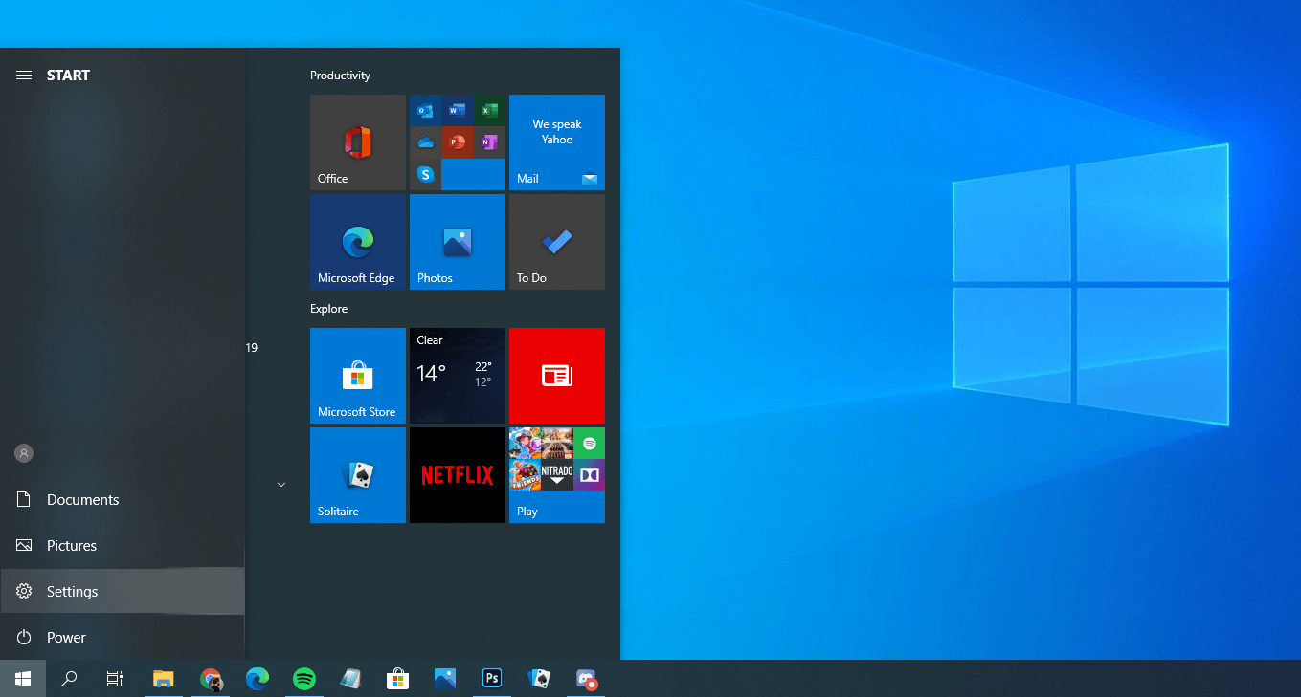This screenshot has width=1301, height=697.
Task: Open the Notepad app on the taskbar
Action: click(x=351, y=679)
